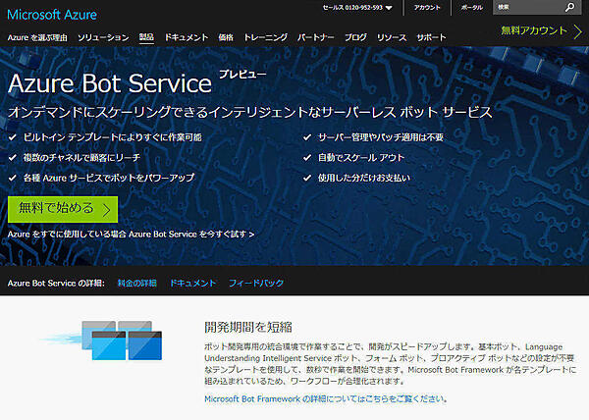Click the Microsoft Azure logo
Image resolution: width=589 pixels, height=420 pixels.
52,15
